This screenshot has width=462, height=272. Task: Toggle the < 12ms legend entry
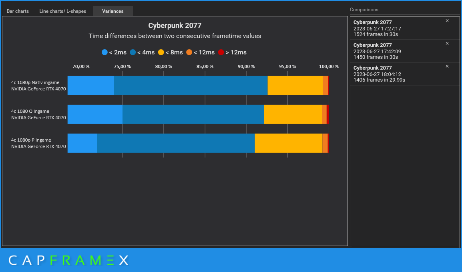[200, 52]
